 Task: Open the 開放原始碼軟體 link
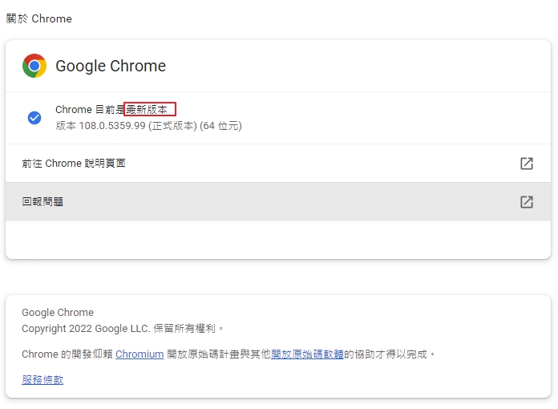point(307,354)
